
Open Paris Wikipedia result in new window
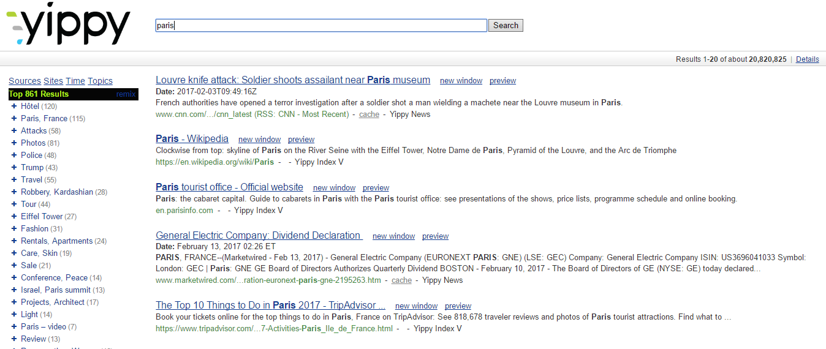(260, 140)
